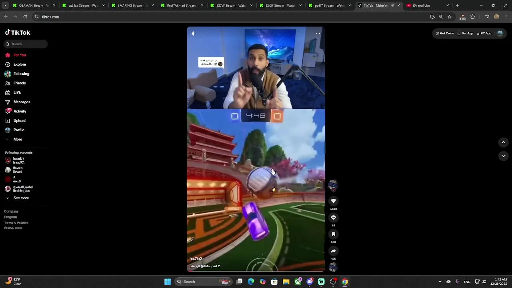Like the video with heart icon

333,201
